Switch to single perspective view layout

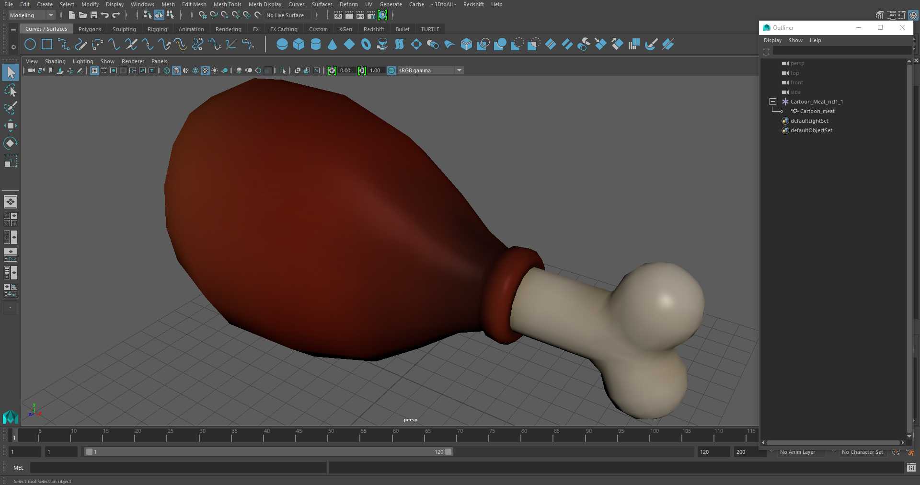(x=11, y=202)
